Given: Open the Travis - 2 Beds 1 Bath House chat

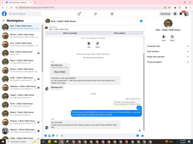Looking at the screenshot, I should click(x=21, y=105).
